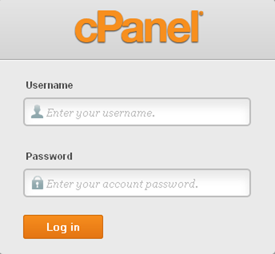
Task: Click the final letter l of cPanel logo
Action: tap(195, 26)
